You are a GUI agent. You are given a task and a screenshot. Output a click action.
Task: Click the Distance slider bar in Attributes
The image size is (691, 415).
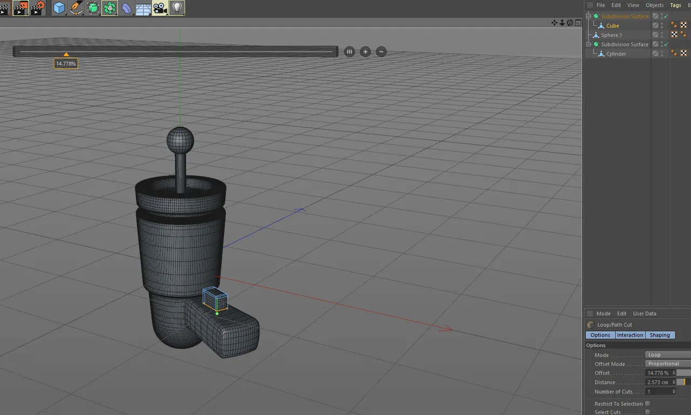tap(684, 382)
